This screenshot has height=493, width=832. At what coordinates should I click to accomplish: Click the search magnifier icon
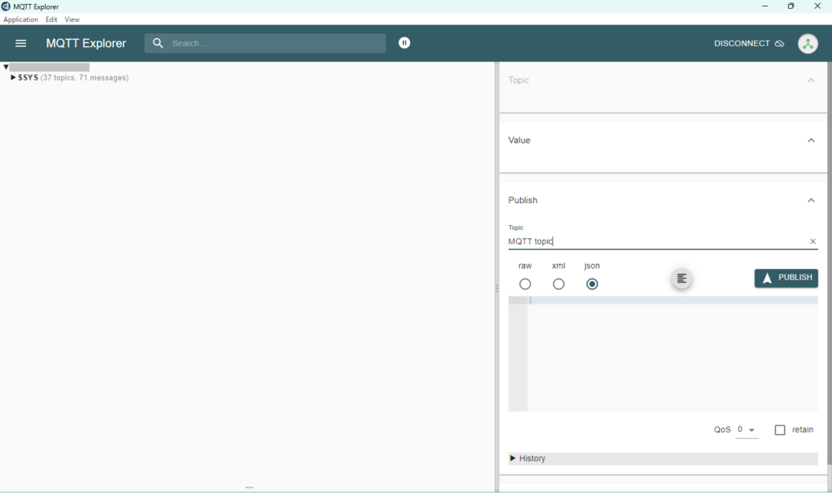coord(158,43)
